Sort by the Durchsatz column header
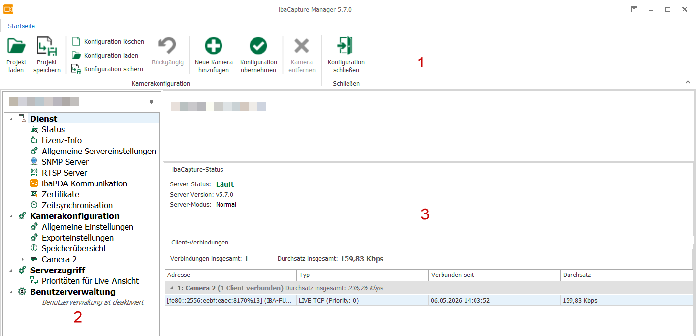The image size is (696, 336). click(627, 275)
